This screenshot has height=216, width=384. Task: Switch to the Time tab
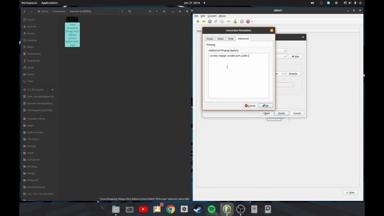[230, 38]
